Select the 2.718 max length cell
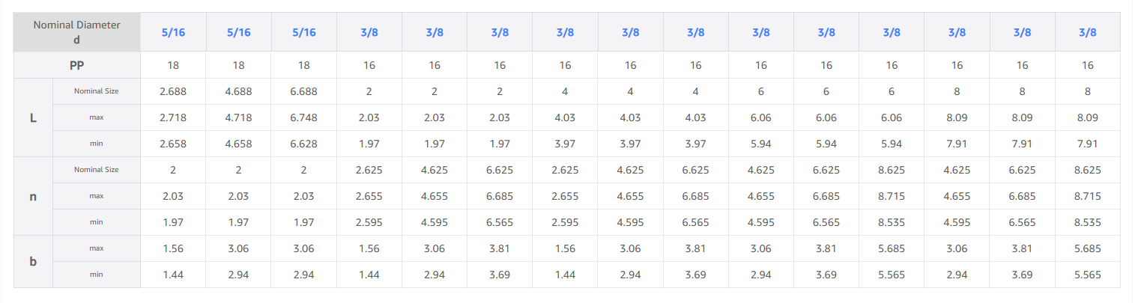The width and height of the screenshot is (1135, 303). click(x=173, y=117)
